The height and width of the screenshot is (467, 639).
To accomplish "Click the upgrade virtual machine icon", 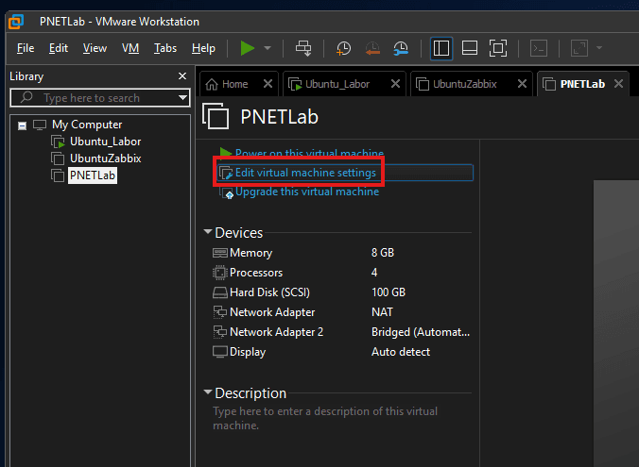I will point(227,192).
